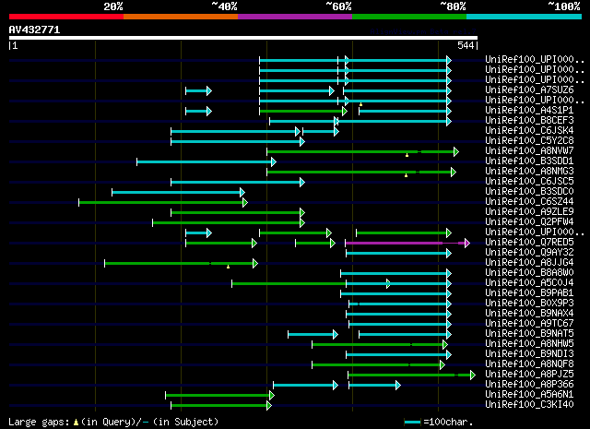590x429 pixels.
Task: Select the UniRef100_A5C0J4 label
Action: coord(529,283)
